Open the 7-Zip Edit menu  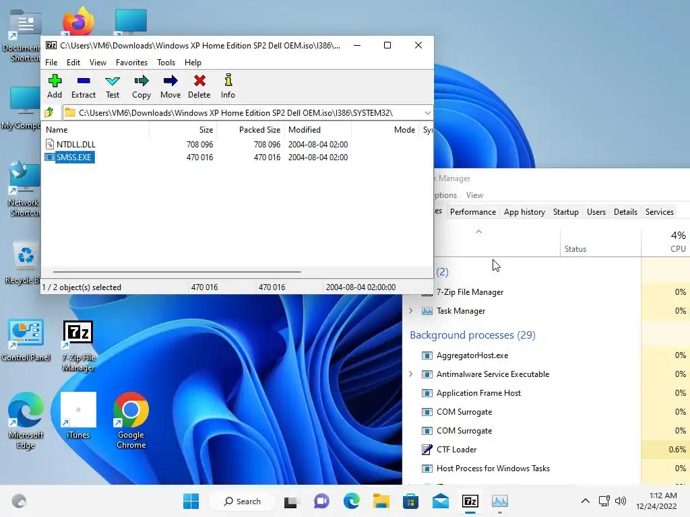pyautogui.click(x=73, y=63)
